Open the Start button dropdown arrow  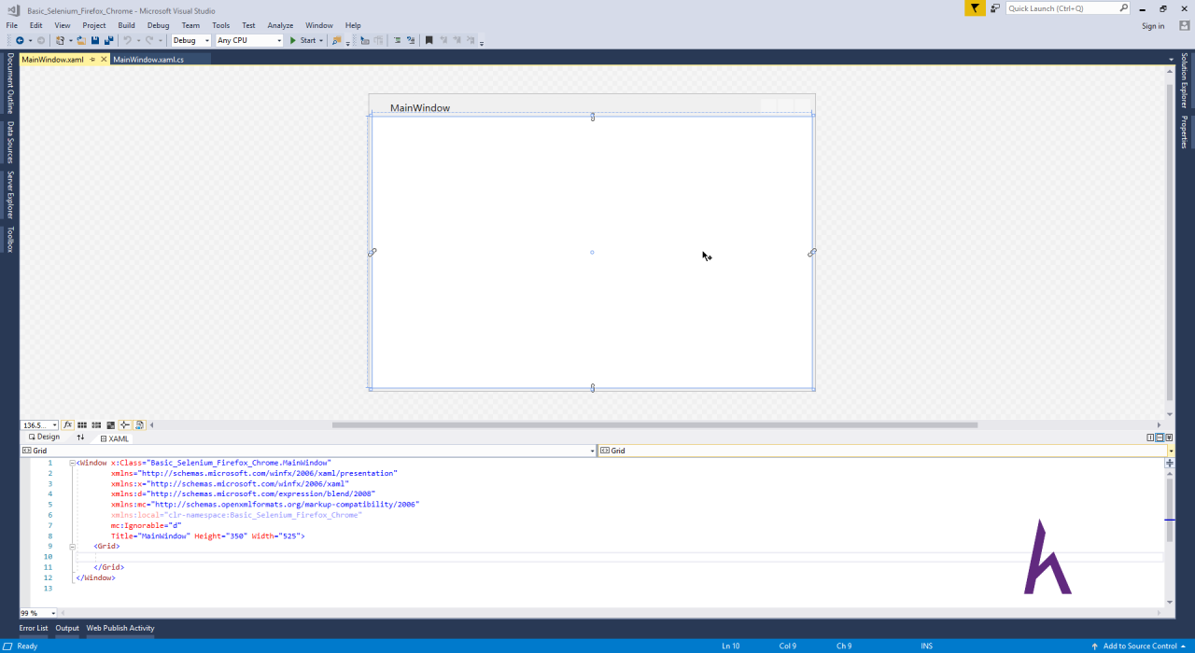pos(321,40)
